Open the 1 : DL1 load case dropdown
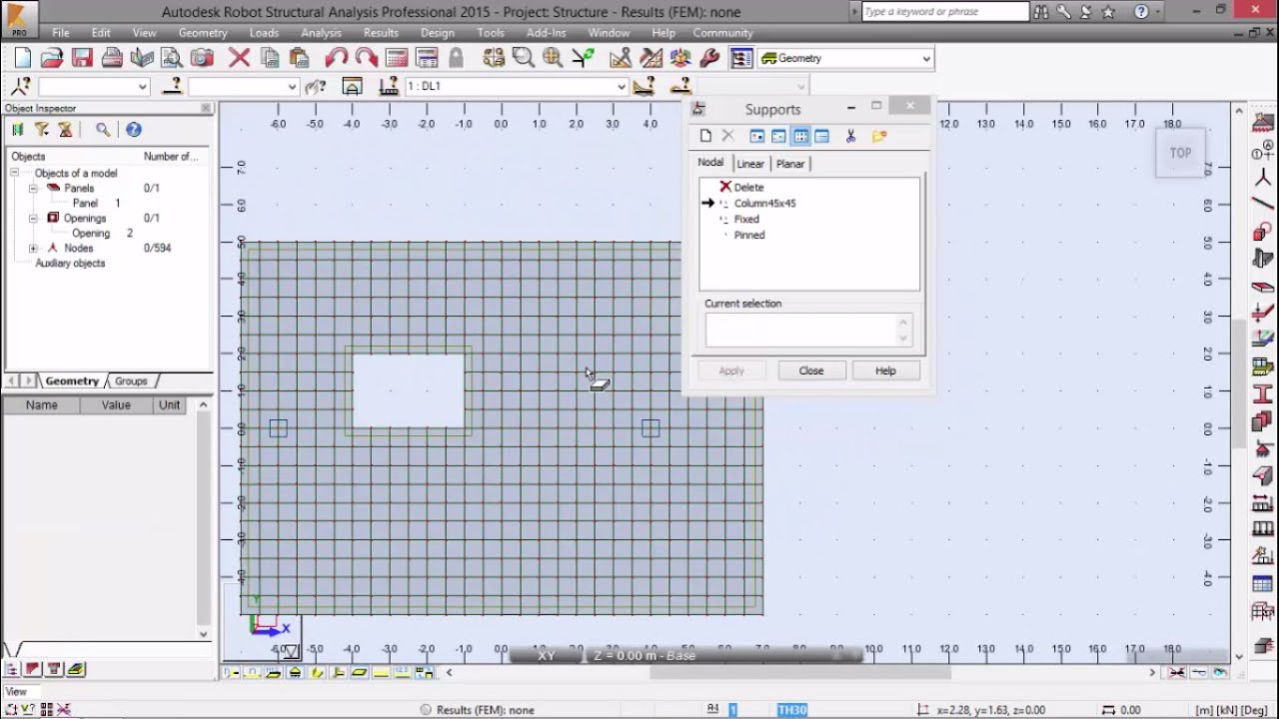This screenshot has height=719, width=1279. [x=621, y=87]
